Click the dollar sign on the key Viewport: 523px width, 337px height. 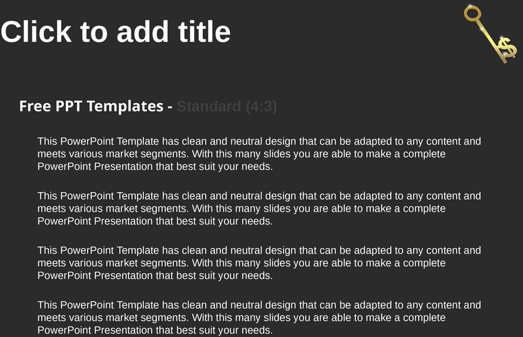(x=507, y=48)
